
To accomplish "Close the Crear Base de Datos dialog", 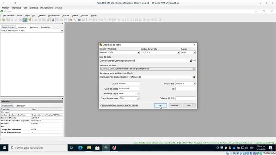I will pos(194,45).
